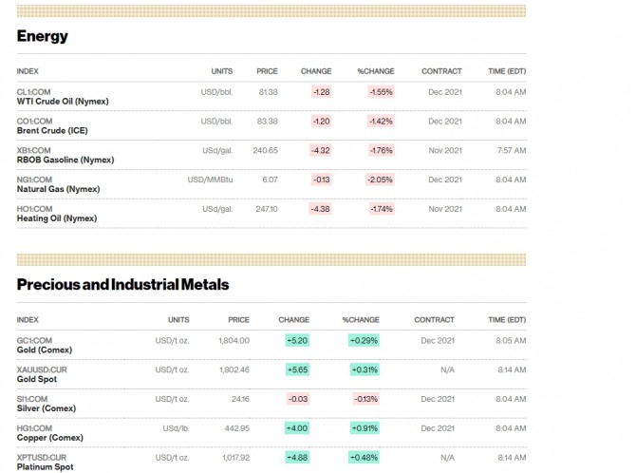Open the Silver (Comex) quote
This screenshot has height=473, width=636.
45,408
